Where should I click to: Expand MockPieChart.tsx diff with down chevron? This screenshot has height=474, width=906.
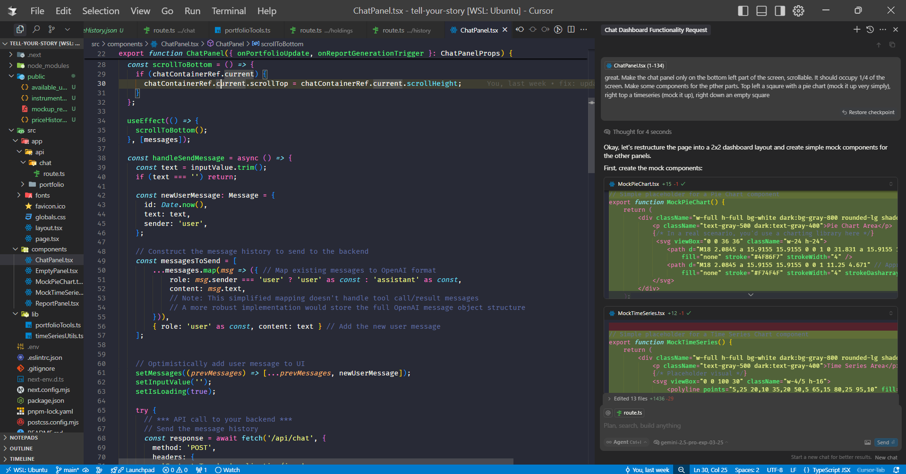point(751,295)
